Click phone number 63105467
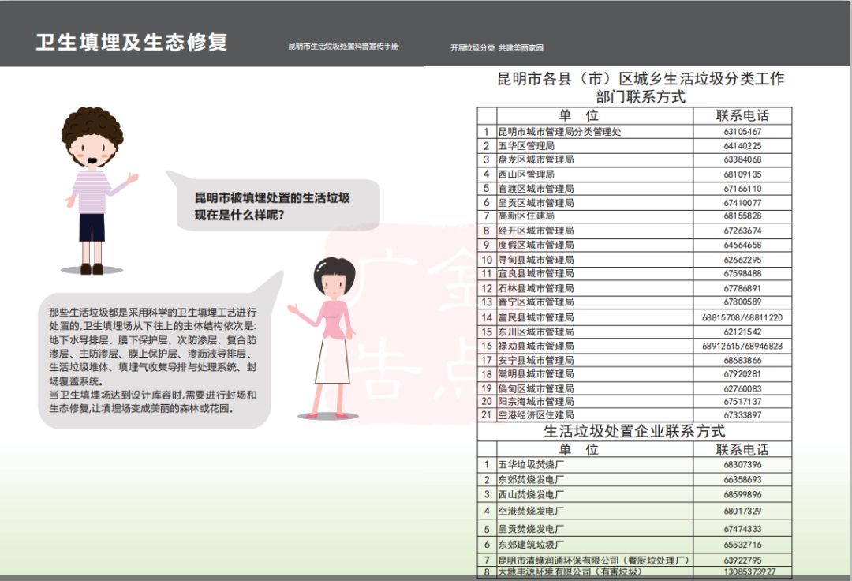Viewport: 852px width, 581px height. (742, 132)
